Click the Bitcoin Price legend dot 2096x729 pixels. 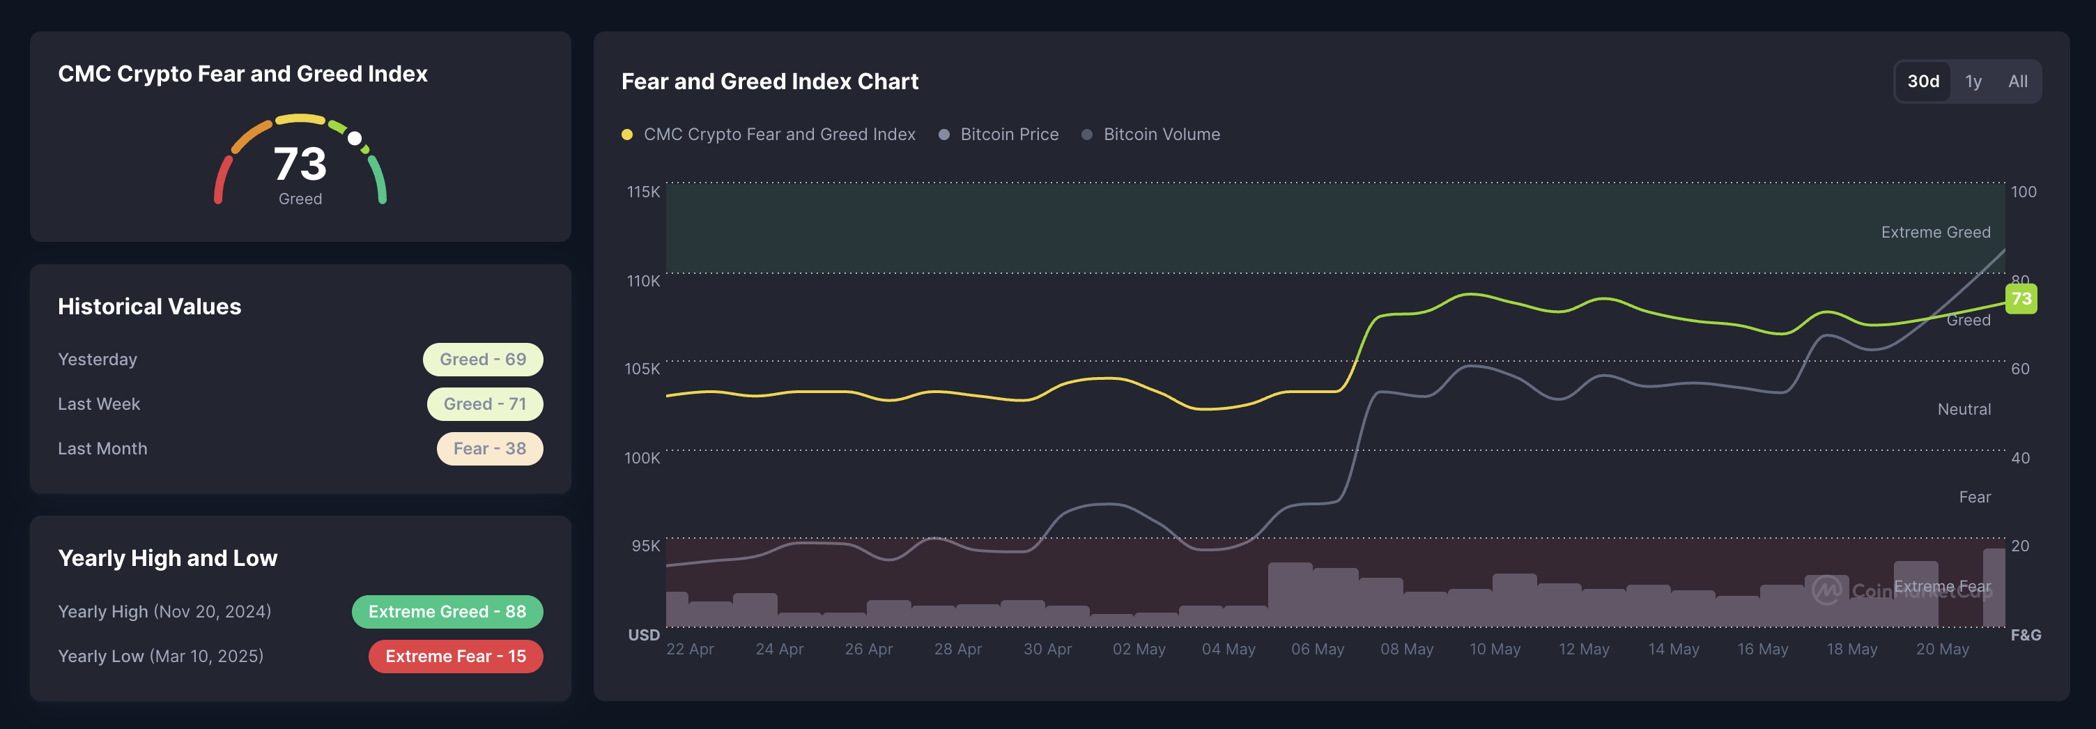pyautogui.click(x=944, y=135)
